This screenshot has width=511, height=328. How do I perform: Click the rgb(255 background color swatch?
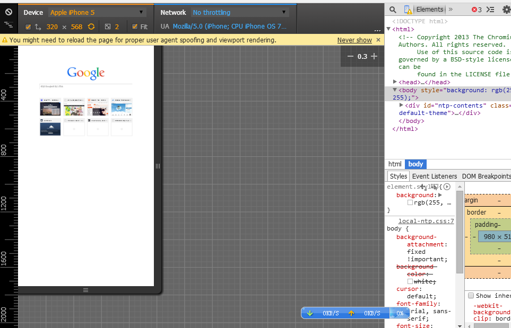tap(410, 202)
